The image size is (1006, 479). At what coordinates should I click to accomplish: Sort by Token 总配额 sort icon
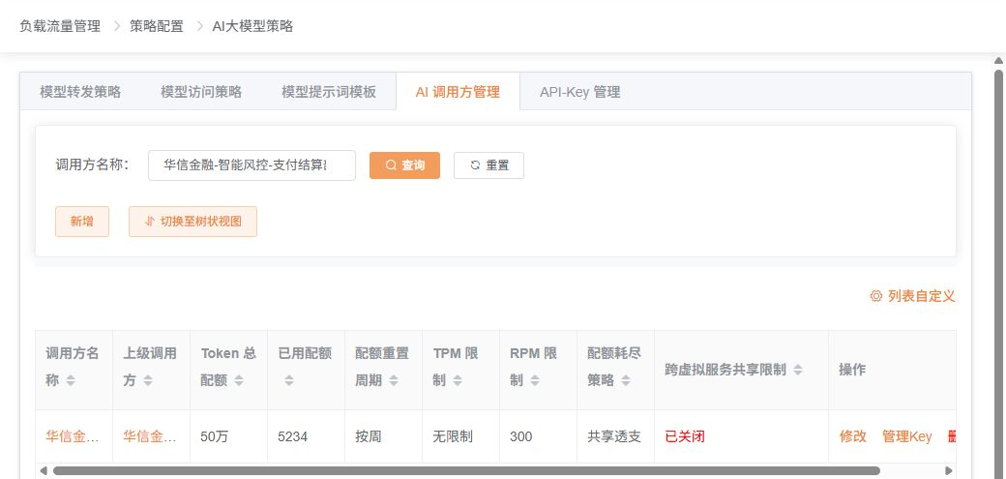[239, 380]
